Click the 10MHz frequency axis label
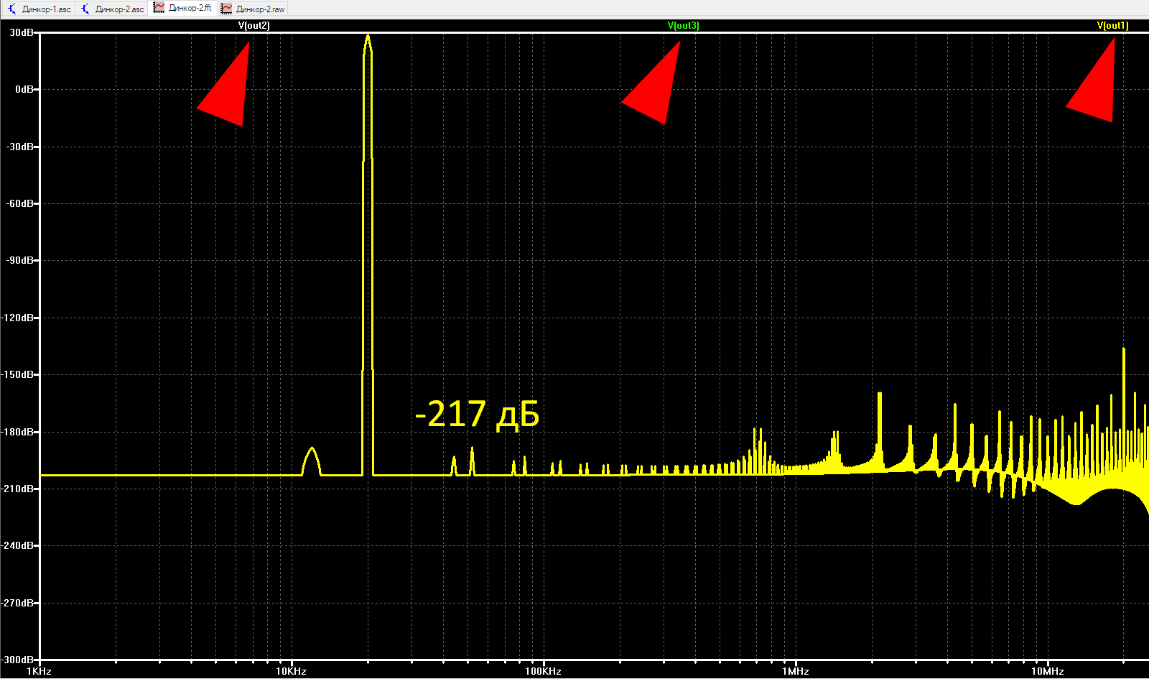Viewport: 1149px width, 679px height. click(x=1047, y=671)
